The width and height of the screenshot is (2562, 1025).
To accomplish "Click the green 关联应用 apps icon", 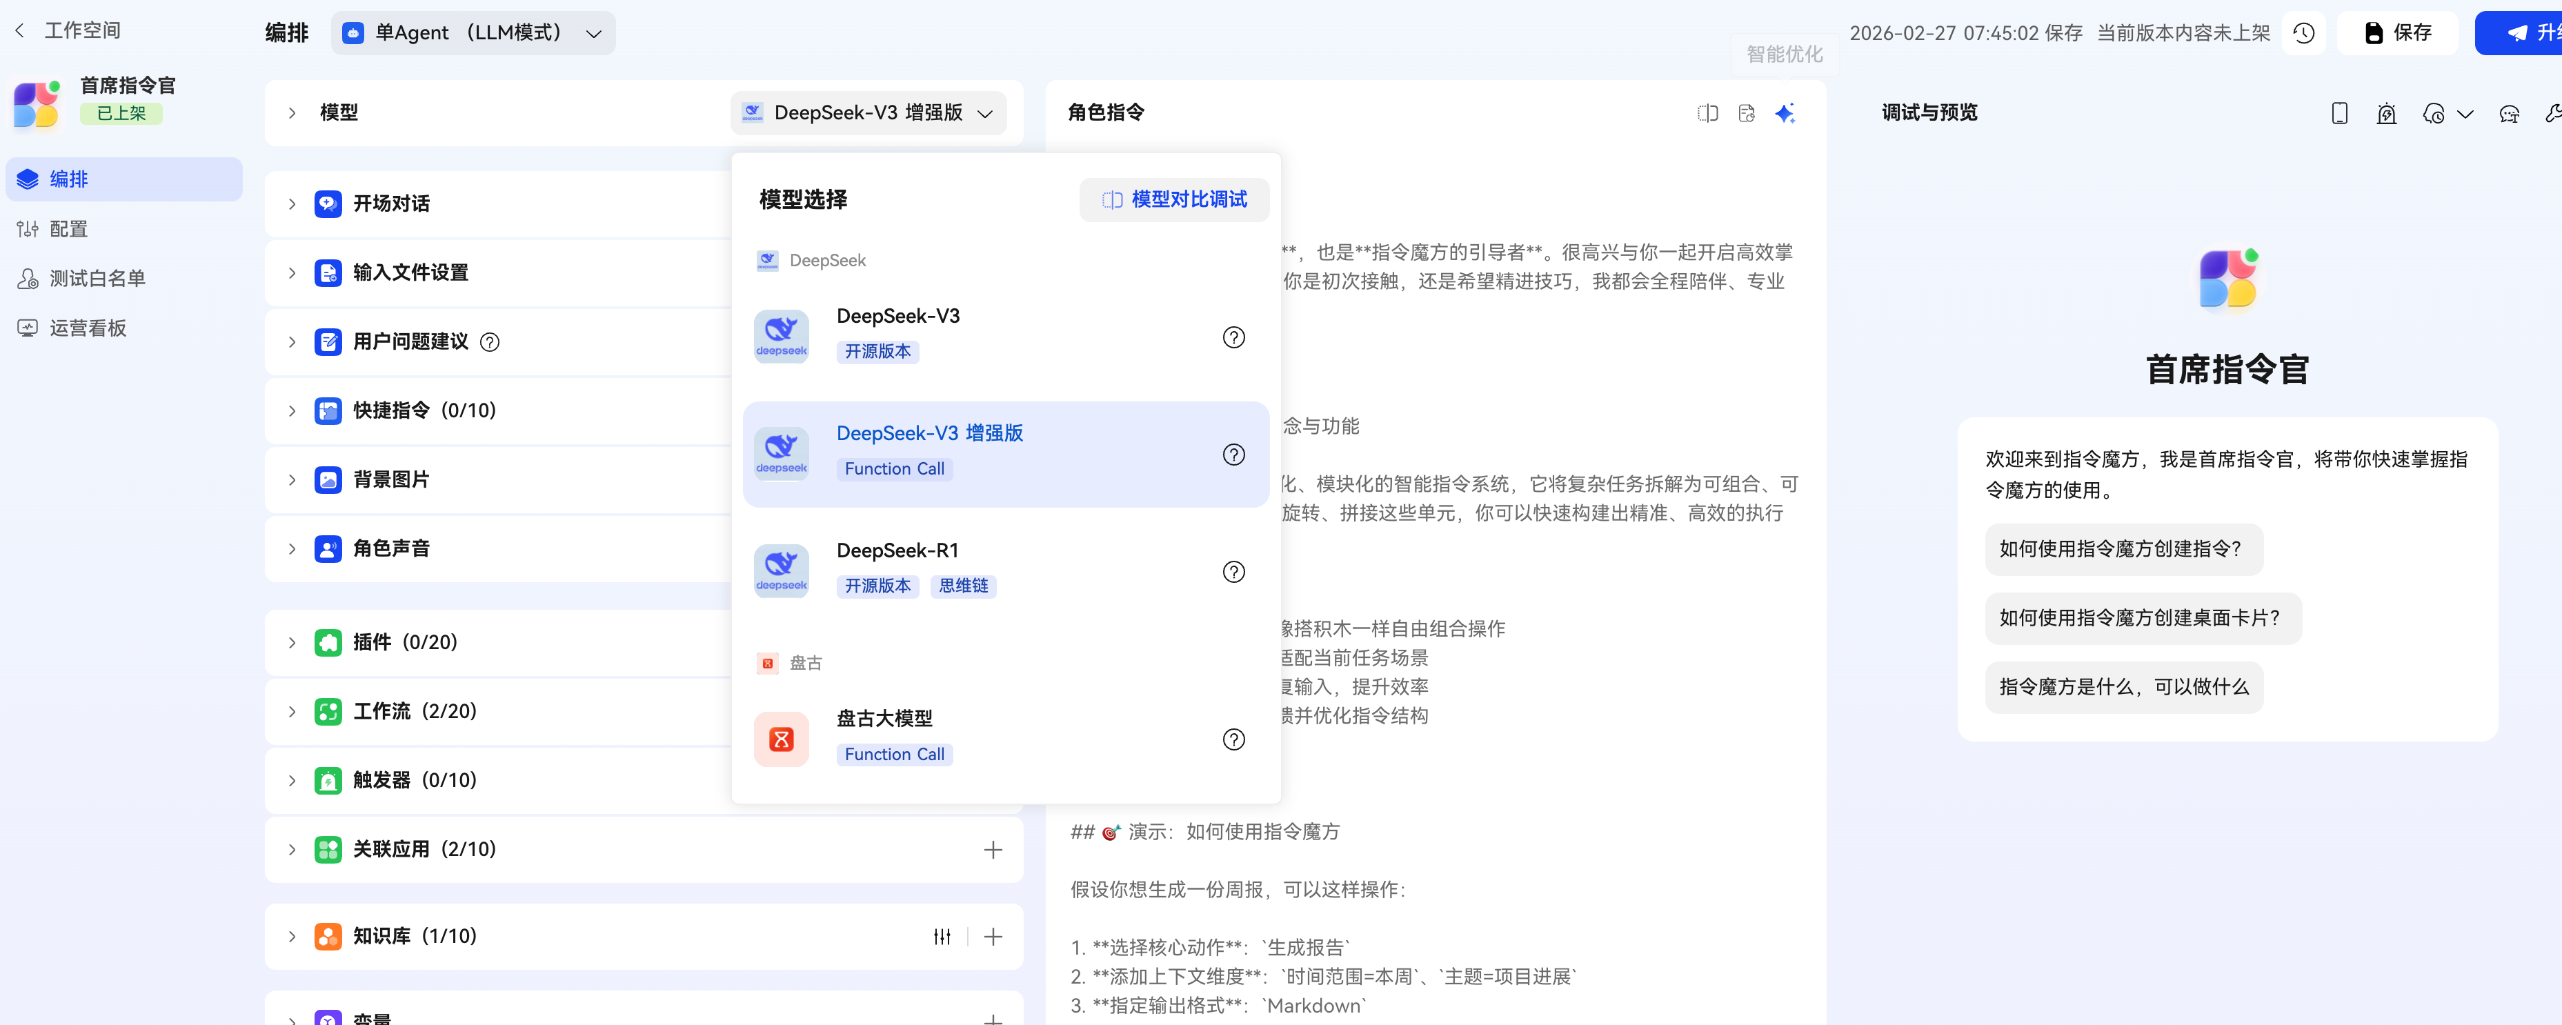I will 328,849.
